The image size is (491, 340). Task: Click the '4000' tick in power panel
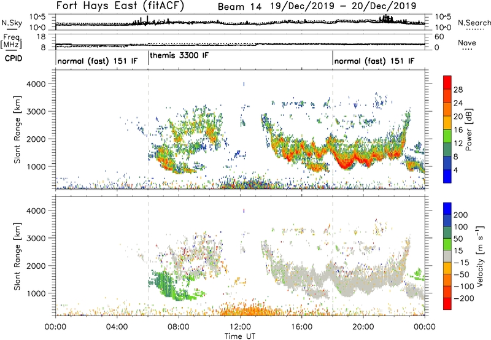36,84
